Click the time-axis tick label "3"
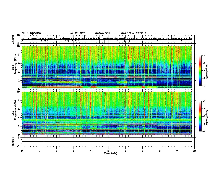The width and height of the screenshot is (219, 169). [x=74, y=151]
